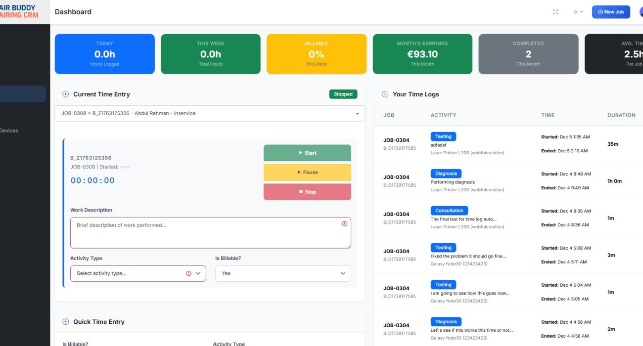This screenshot has width=643, height=346.
Task: Click the 35m duration value
Action: click(x=613, y=144)
